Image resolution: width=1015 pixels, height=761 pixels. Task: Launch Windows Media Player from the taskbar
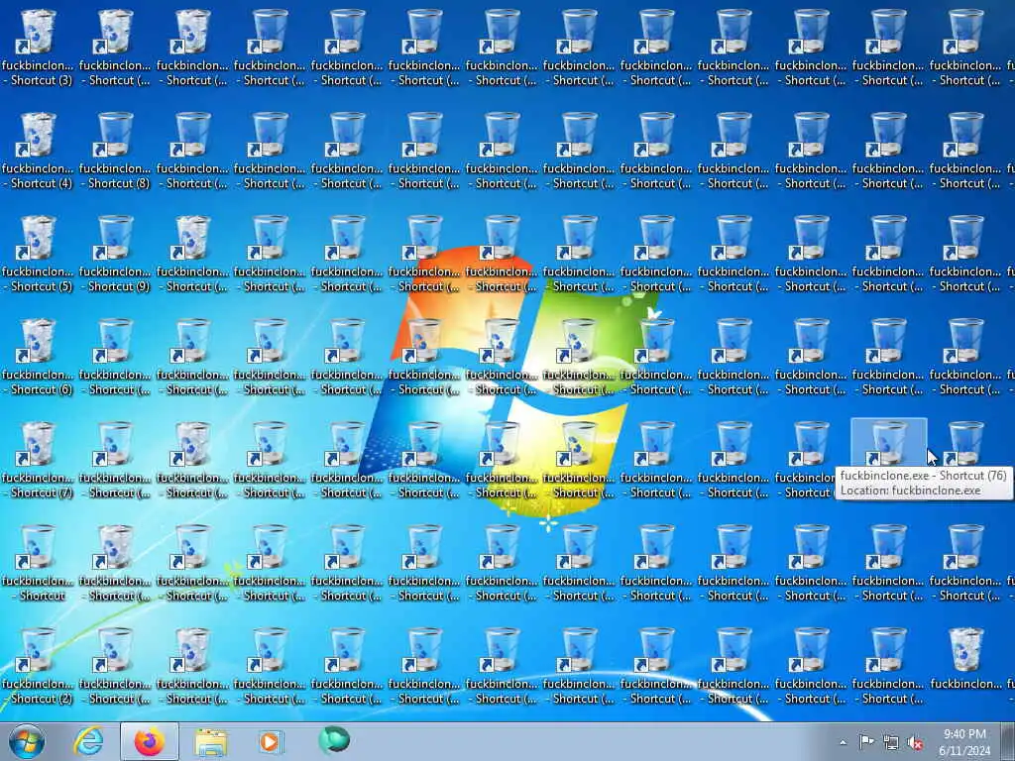click(x=271, y=741)
